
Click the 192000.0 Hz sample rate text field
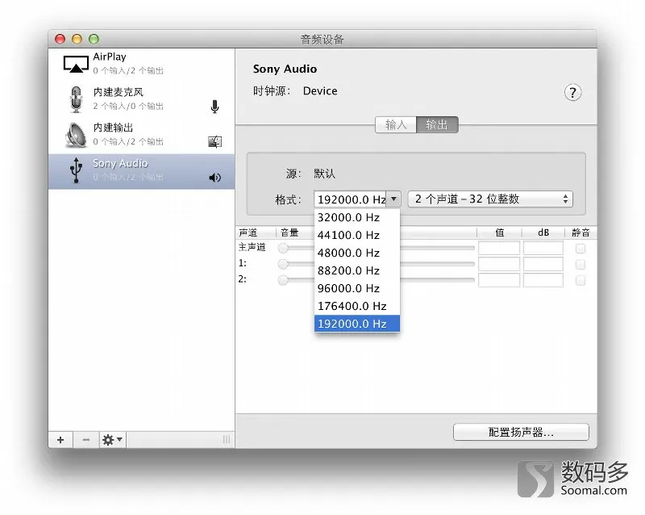point(351,199)
